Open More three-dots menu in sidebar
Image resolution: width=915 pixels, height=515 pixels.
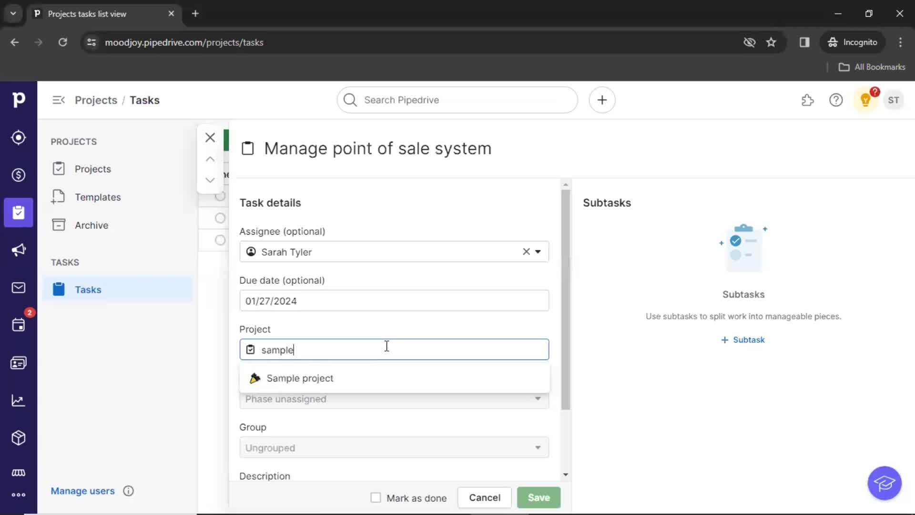tap(19, 494)
